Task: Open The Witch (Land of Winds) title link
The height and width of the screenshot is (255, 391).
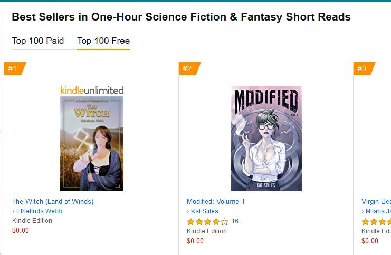Action: [x=53, y=201]
